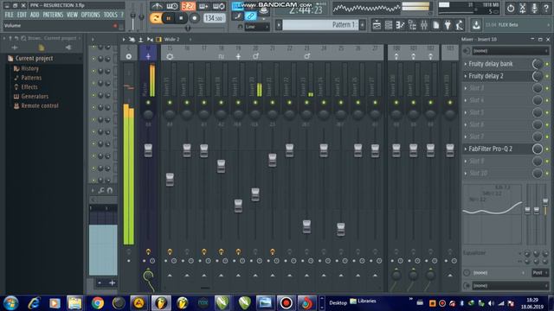
Task: Open the VIEW menu
Action: (x=72, y=15)
